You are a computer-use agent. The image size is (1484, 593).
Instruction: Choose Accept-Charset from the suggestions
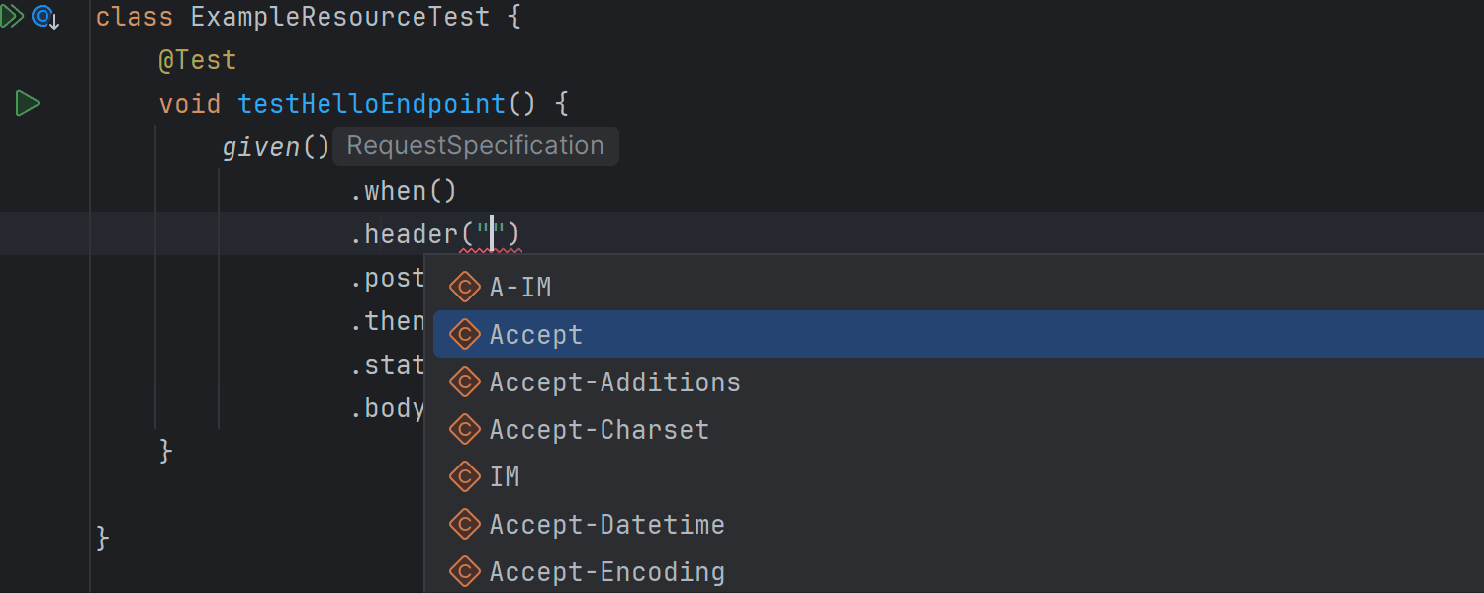[x=958, y=430]
